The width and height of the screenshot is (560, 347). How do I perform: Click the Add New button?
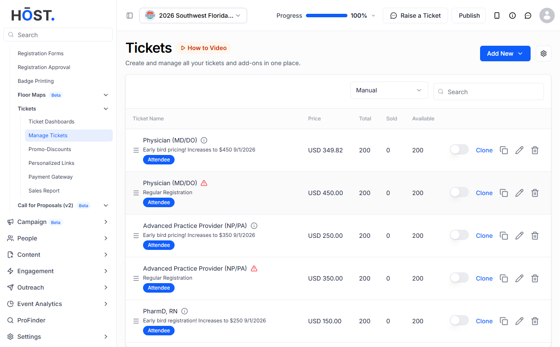(x=505, y=54)
